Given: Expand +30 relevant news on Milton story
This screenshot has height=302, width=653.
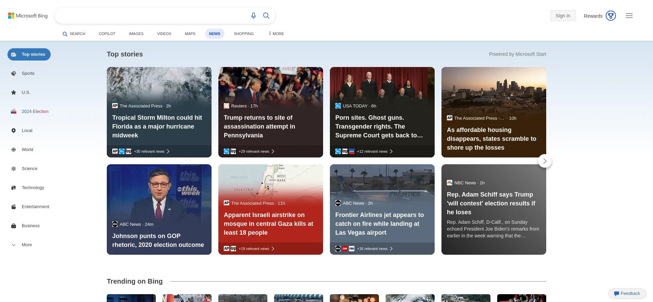Looking at the screenshot, I should coord(151,151).
